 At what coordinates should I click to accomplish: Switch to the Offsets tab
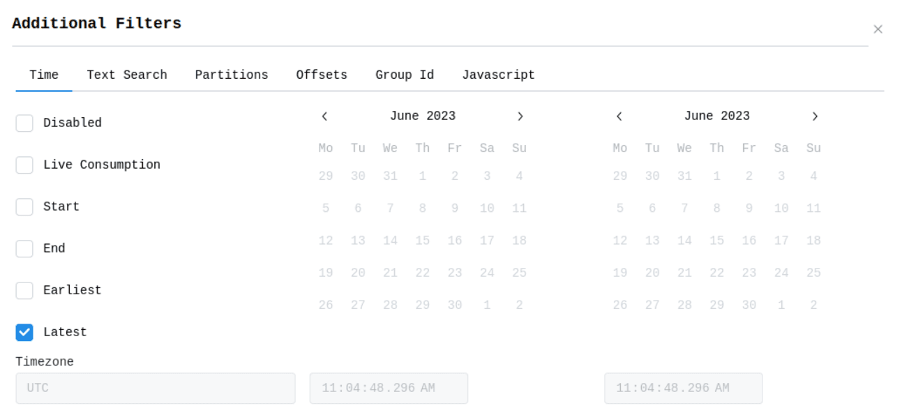pyautogui.click(x=322, y=75)
